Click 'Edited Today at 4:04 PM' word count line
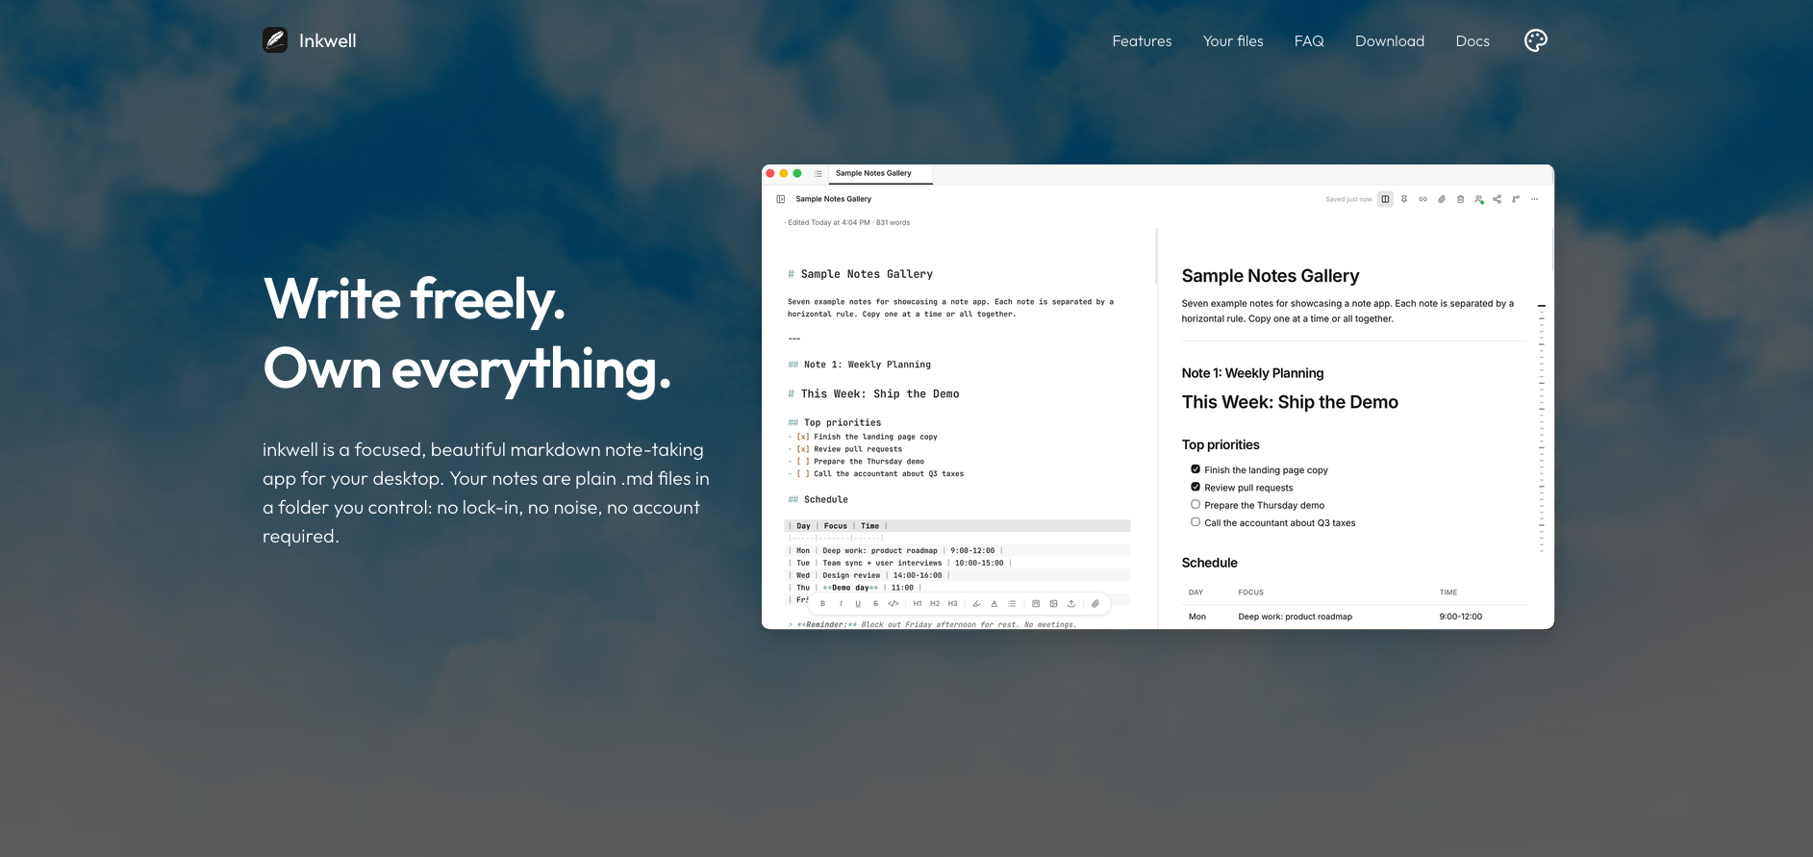Viewport: 1813px width, 857px height. click(848, 222)
